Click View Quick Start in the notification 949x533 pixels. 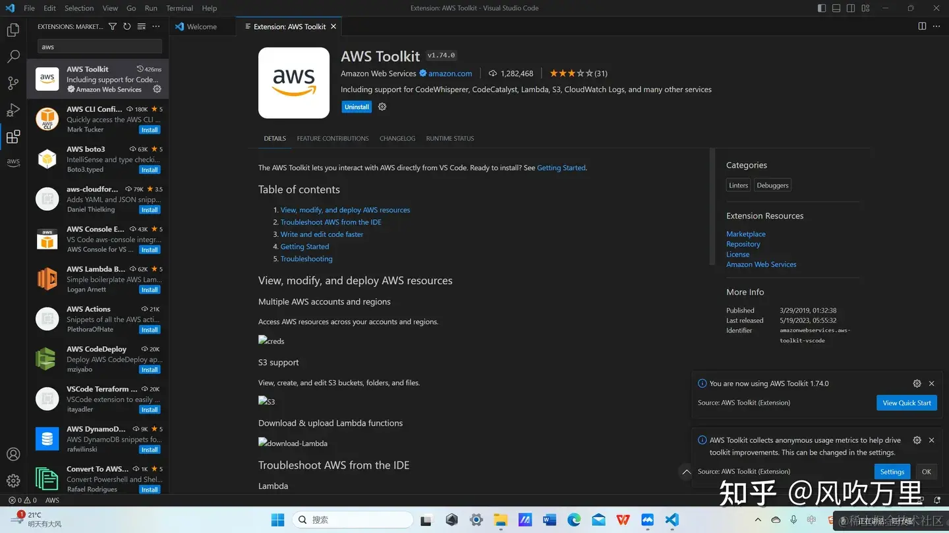coord(907,403)
